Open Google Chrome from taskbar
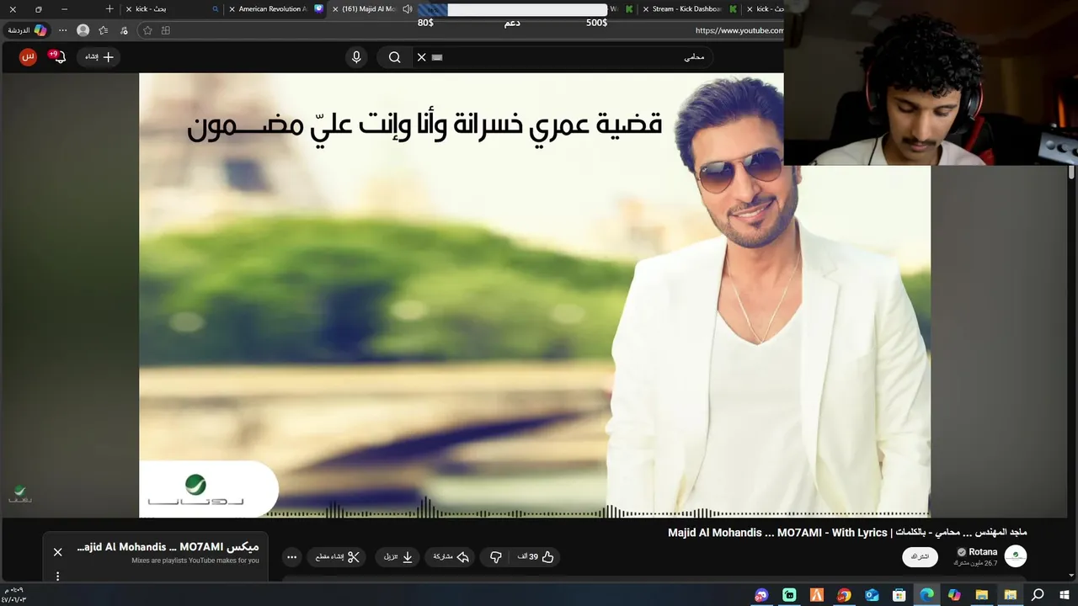1078x606 pixels. [x=844, y=595]
